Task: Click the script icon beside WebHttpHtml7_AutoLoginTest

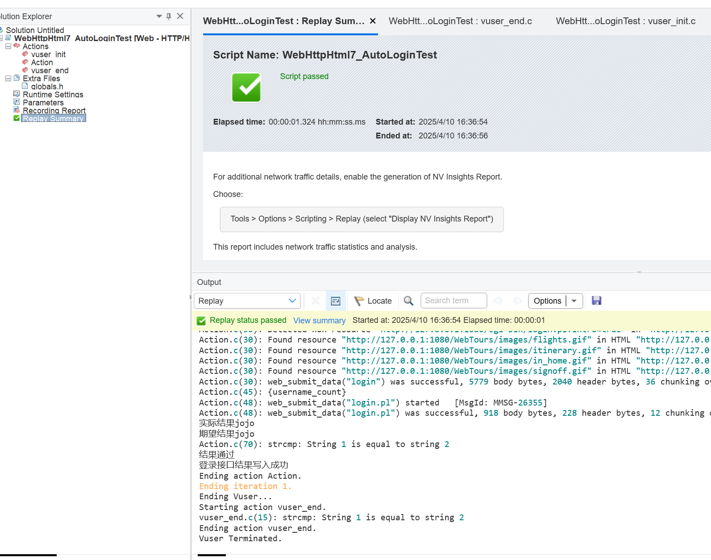Action: coord(8,38)
